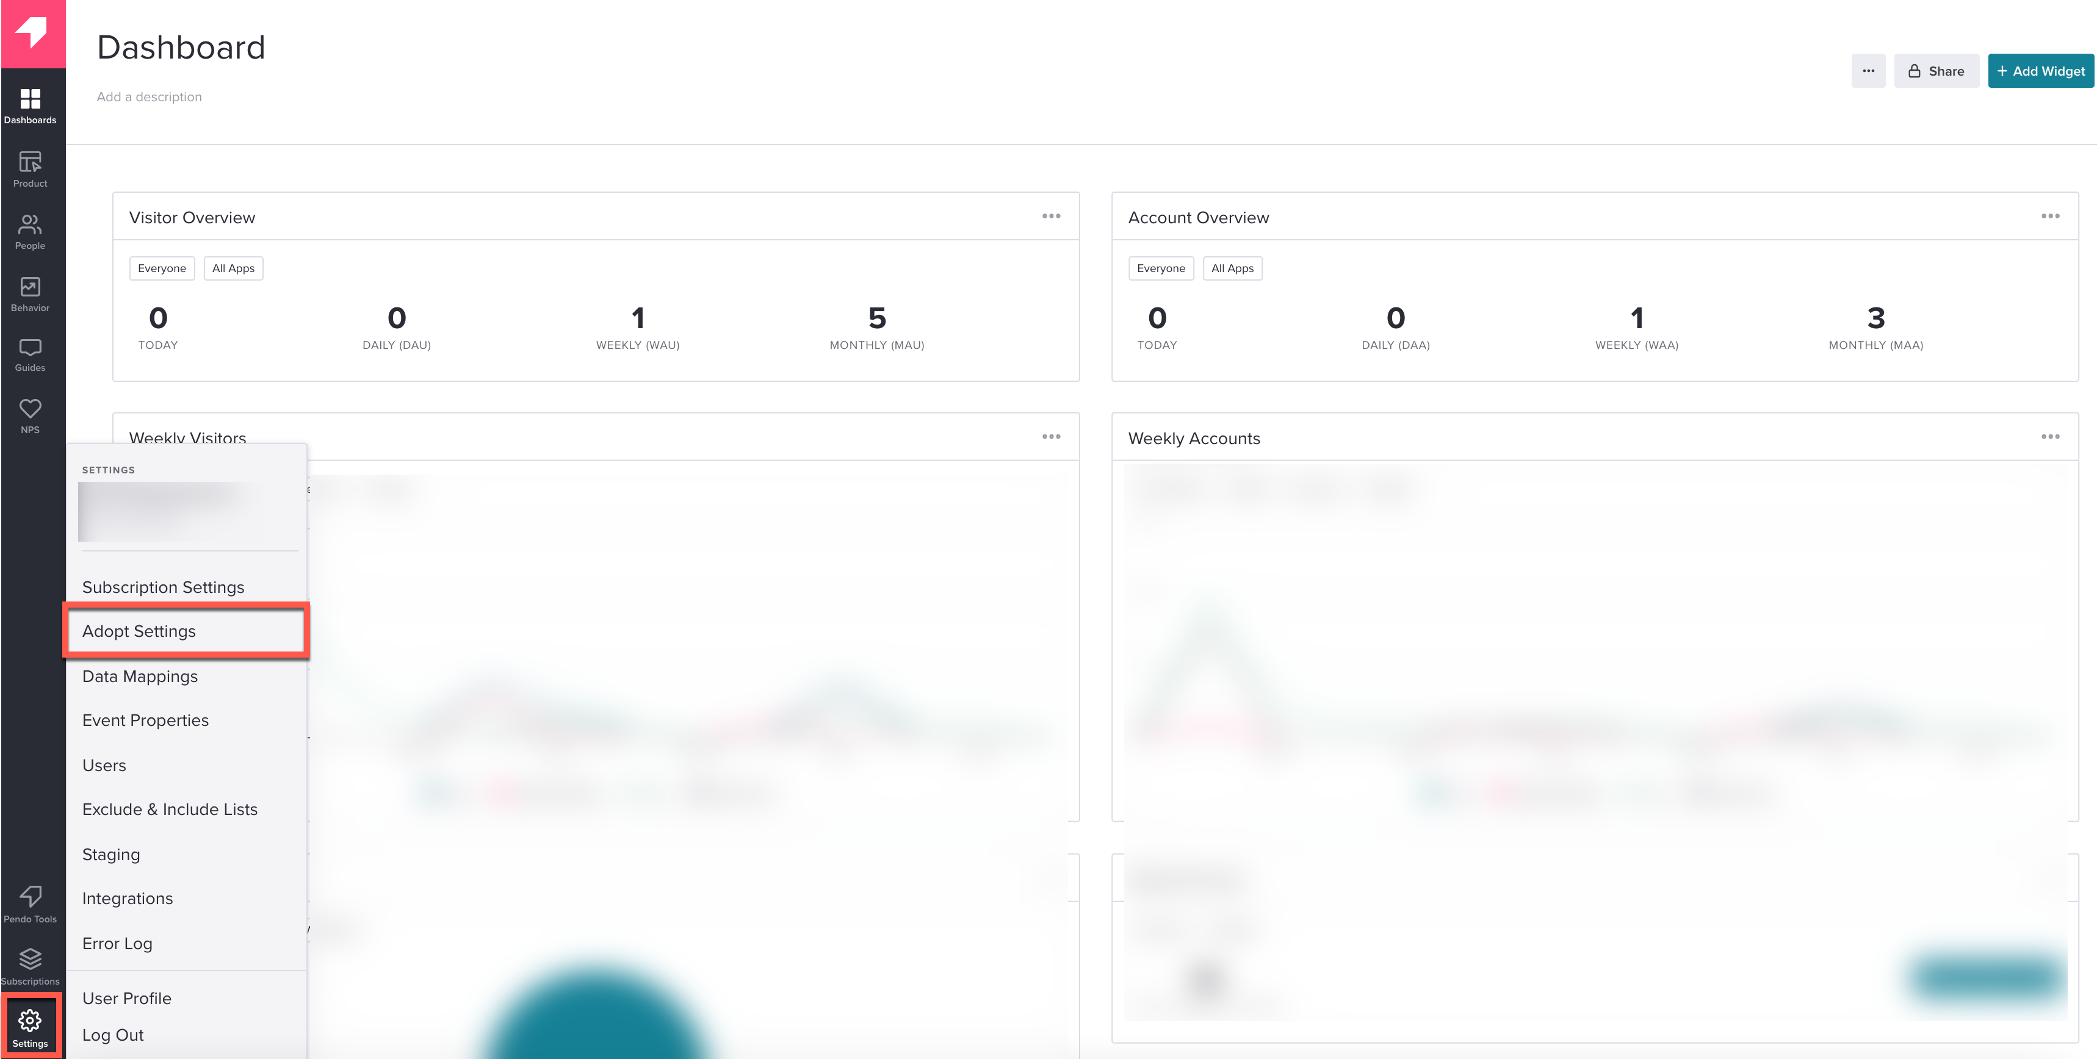Open the Dashboards sidebar section

pyautogui.click(x=30, y=107)
